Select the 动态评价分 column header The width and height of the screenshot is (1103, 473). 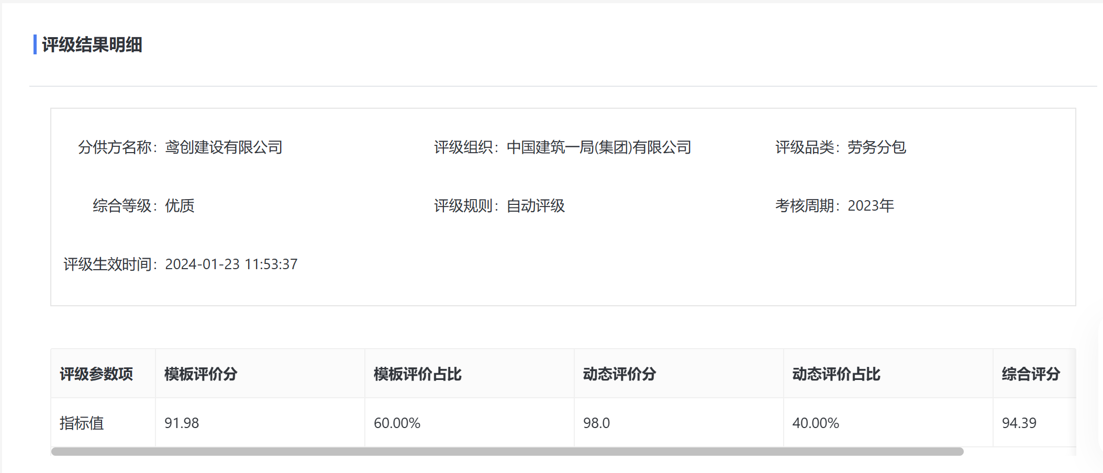pyautogui.click(x=619, y=374)
